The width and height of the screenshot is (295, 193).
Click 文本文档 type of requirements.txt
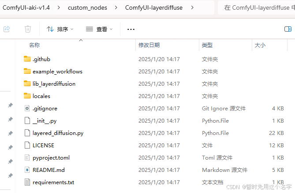pyautogui.click(x=213, y=182)
